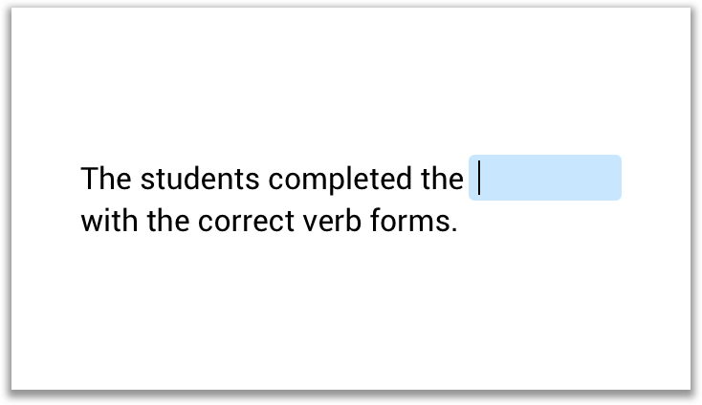Click the blank white area below the sentence
Viewport: 702px width, 405px height.
tap(350, 315)
